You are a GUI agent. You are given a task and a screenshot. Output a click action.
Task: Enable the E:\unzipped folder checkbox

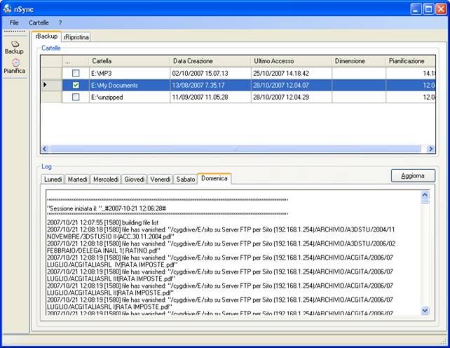coord(76,97)
